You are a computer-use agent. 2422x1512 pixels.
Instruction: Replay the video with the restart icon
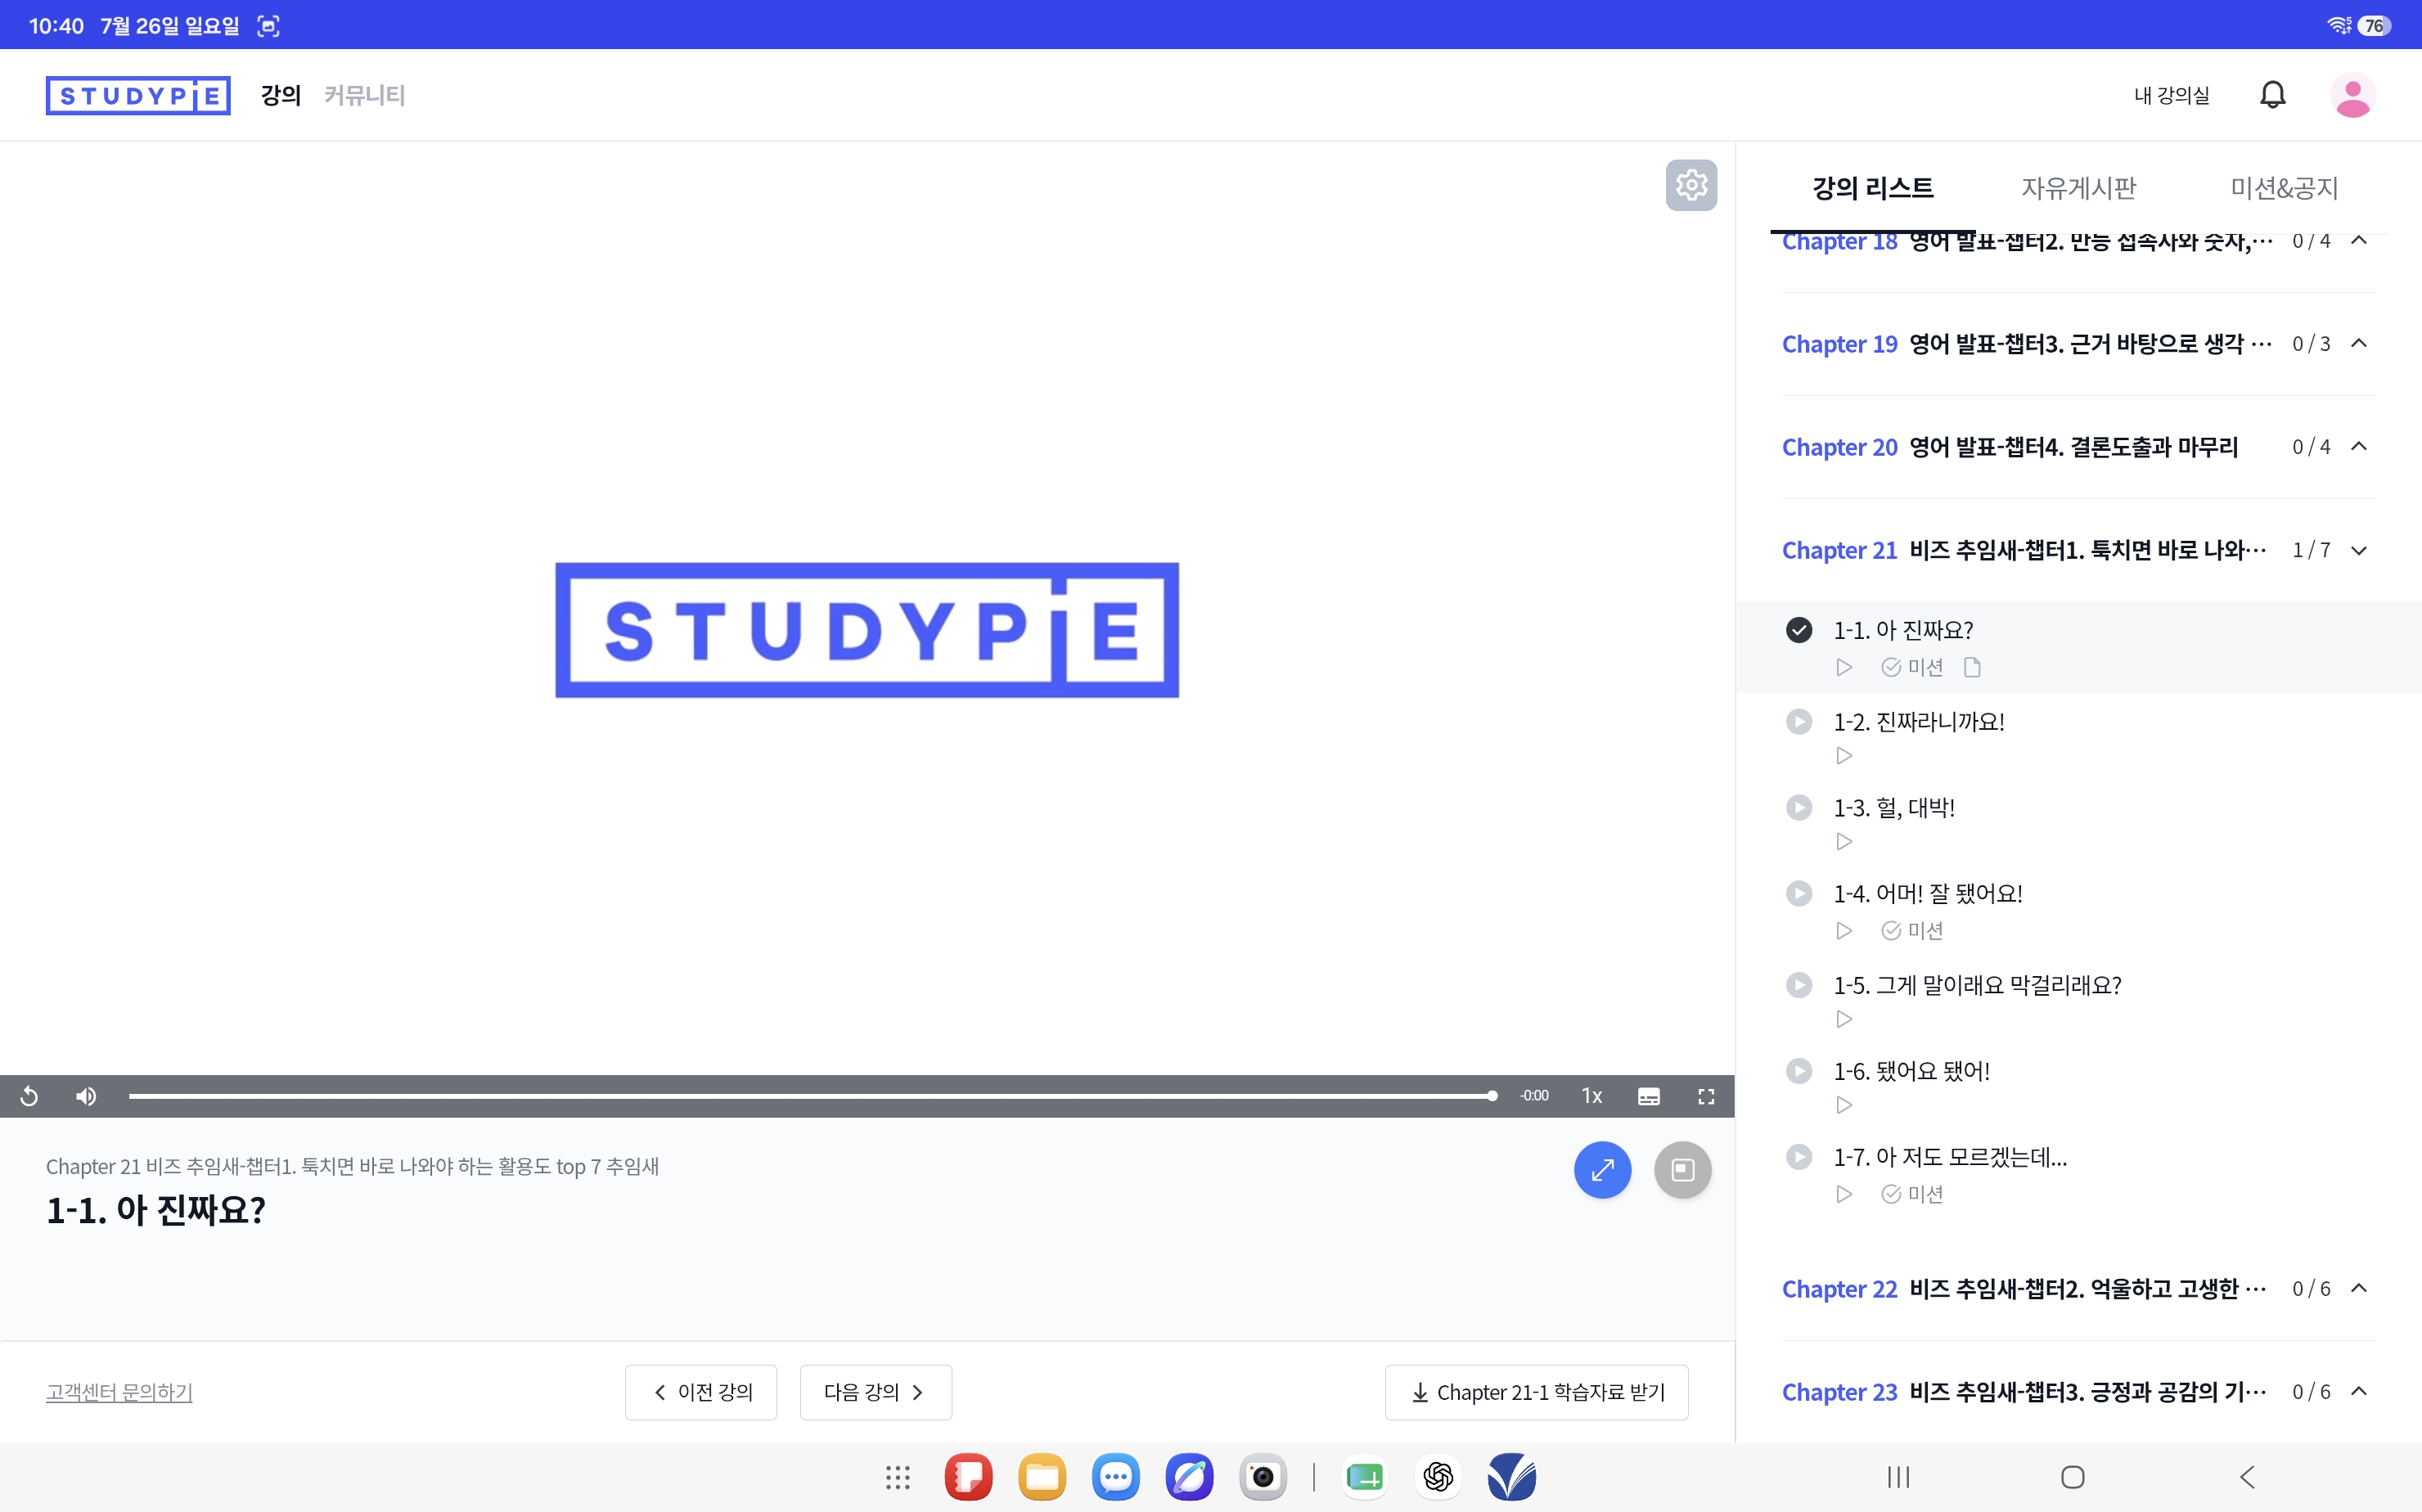coord(29,1096)
